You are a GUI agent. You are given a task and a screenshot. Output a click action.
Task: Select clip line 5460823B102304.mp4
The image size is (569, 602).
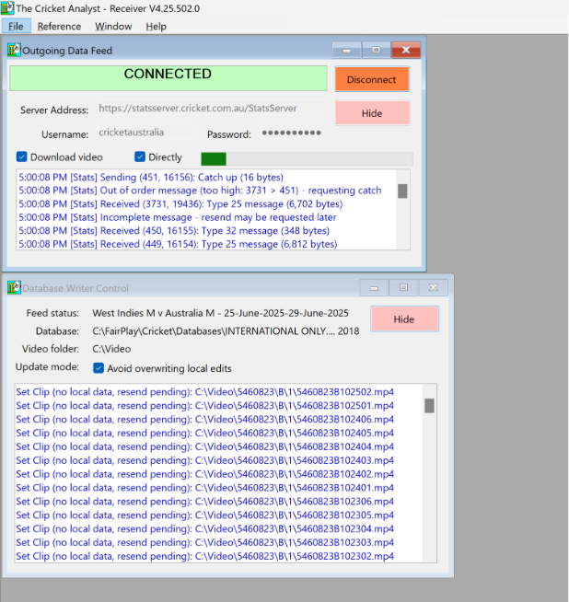tap(204, 528)
